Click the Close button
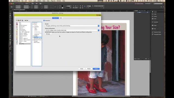174x98 pixels. pyautogui.click(x=82, y=69)
